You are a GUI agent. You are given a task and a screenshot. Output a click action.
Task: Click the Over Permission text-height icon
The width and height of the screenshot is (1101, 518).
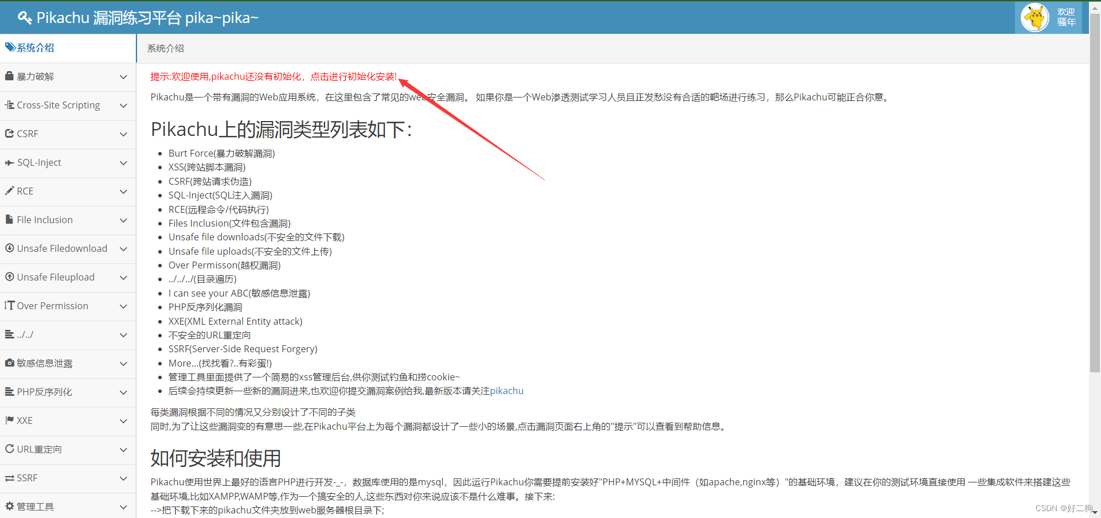pos(9,305)
